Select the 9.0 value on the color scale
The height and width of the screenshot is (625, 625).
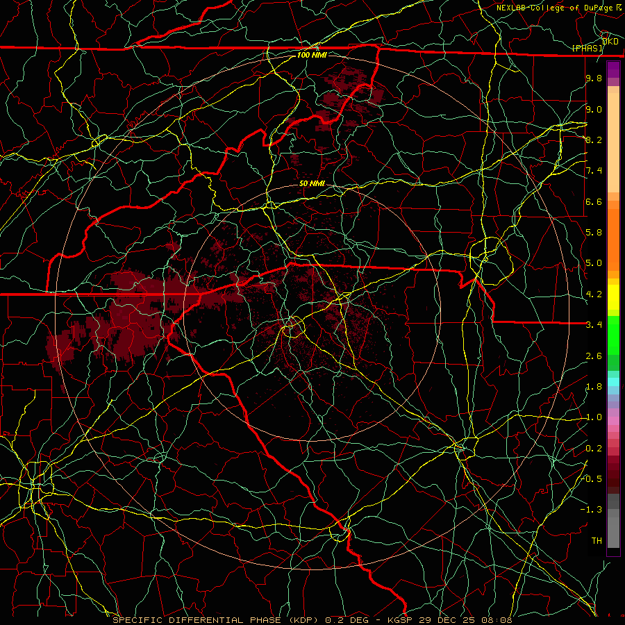pos(594,109)
